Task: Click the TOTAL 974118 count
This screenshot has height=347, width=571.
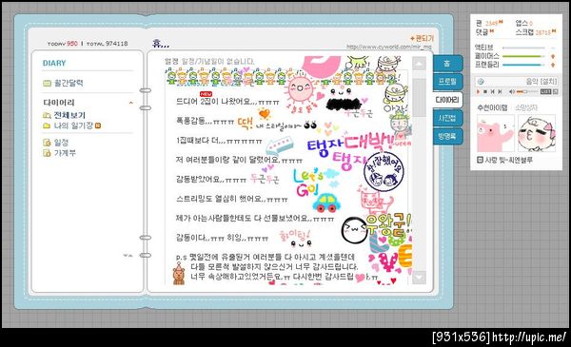Action: click(x=107, y=44)
